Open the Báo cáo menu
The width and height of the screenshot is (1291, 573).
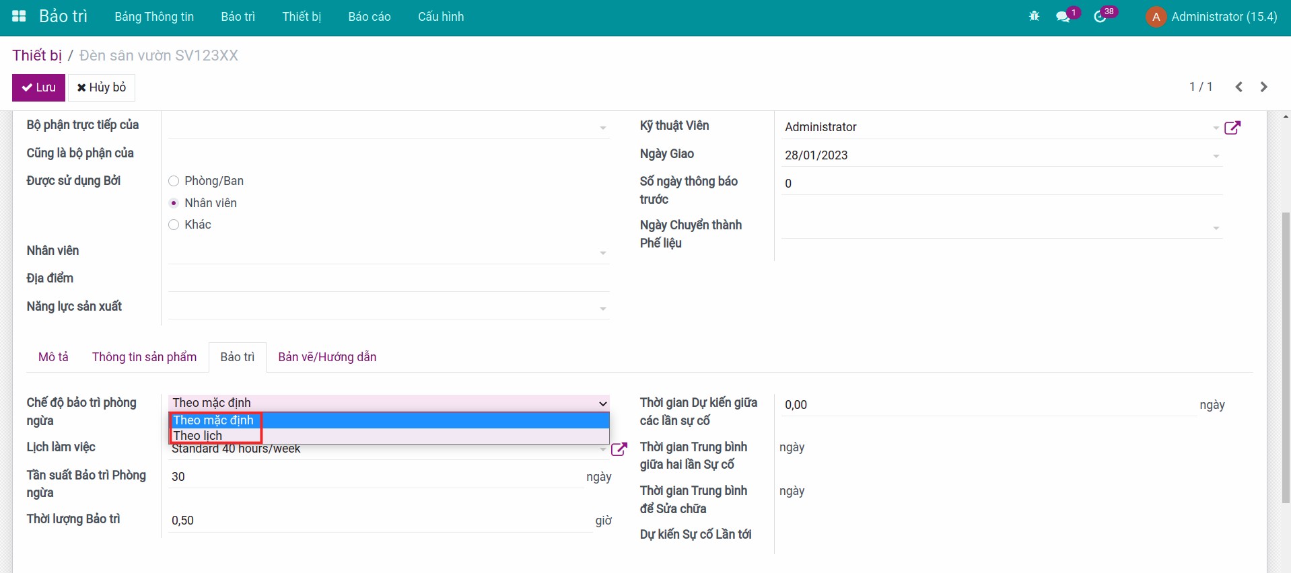coord(369,17)
